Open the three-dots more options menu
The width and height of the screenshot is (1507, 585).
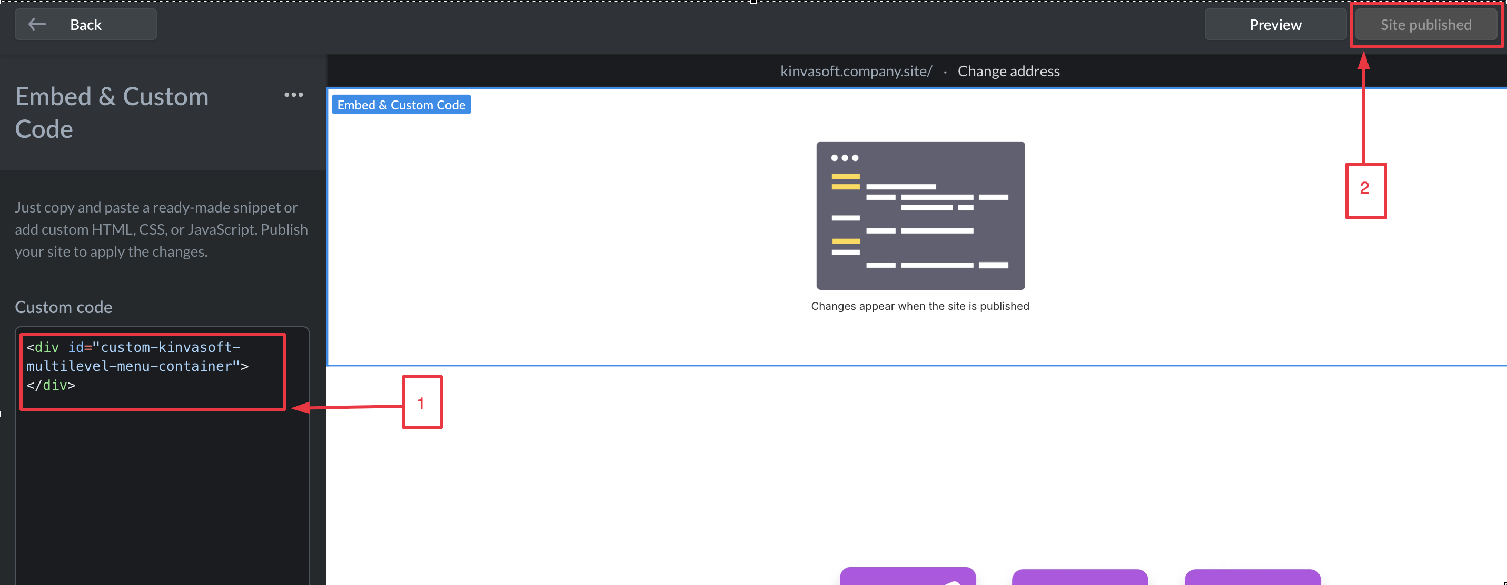(x=293, y=95)
